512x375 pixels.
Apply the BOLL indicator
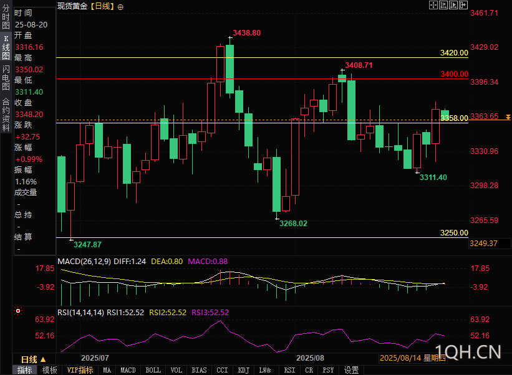click(x=153, y=370)
